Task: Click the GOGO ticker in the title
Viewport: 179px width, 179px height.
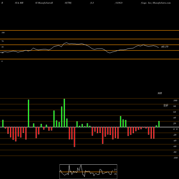Action: (119, 3)
